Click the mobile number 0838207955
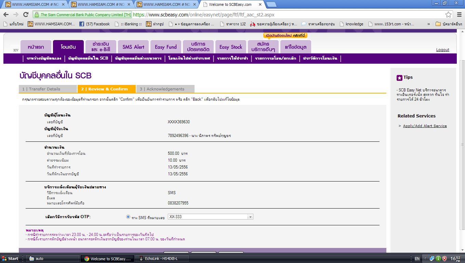465x263 pixels. click(178, 203)
